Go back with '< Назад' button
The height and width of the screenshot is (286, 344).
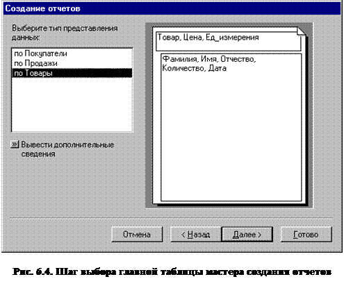[196, 235]
